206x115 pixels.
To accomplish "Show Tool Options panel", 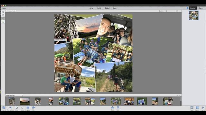I will (x=10, y=108).
